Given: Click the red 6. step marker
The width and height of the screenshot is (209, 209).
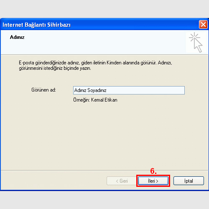Looking at the screenshot, I should [x=153, y=171].
